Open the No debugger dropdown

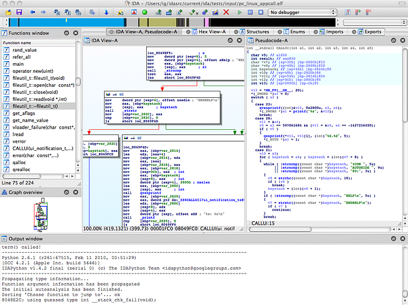(x=303, y=12)
